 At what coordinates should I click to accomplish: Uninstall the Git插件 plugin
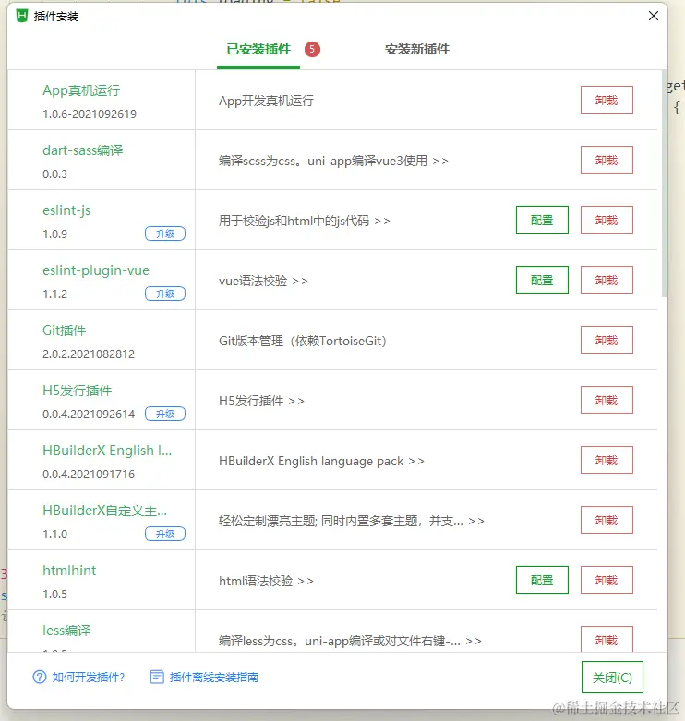607,340
